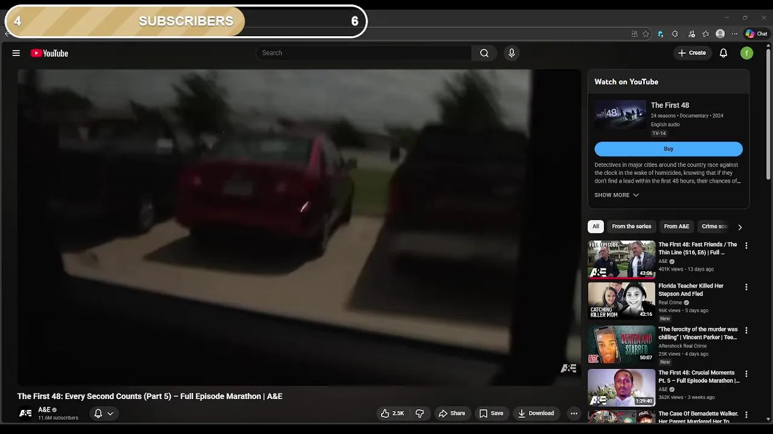Open the A&E channel name link
Screen dimensions: 773x434
pos(44,410)
